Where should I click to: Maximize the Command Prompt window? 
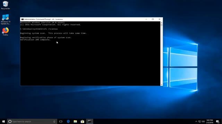(153, 19)
